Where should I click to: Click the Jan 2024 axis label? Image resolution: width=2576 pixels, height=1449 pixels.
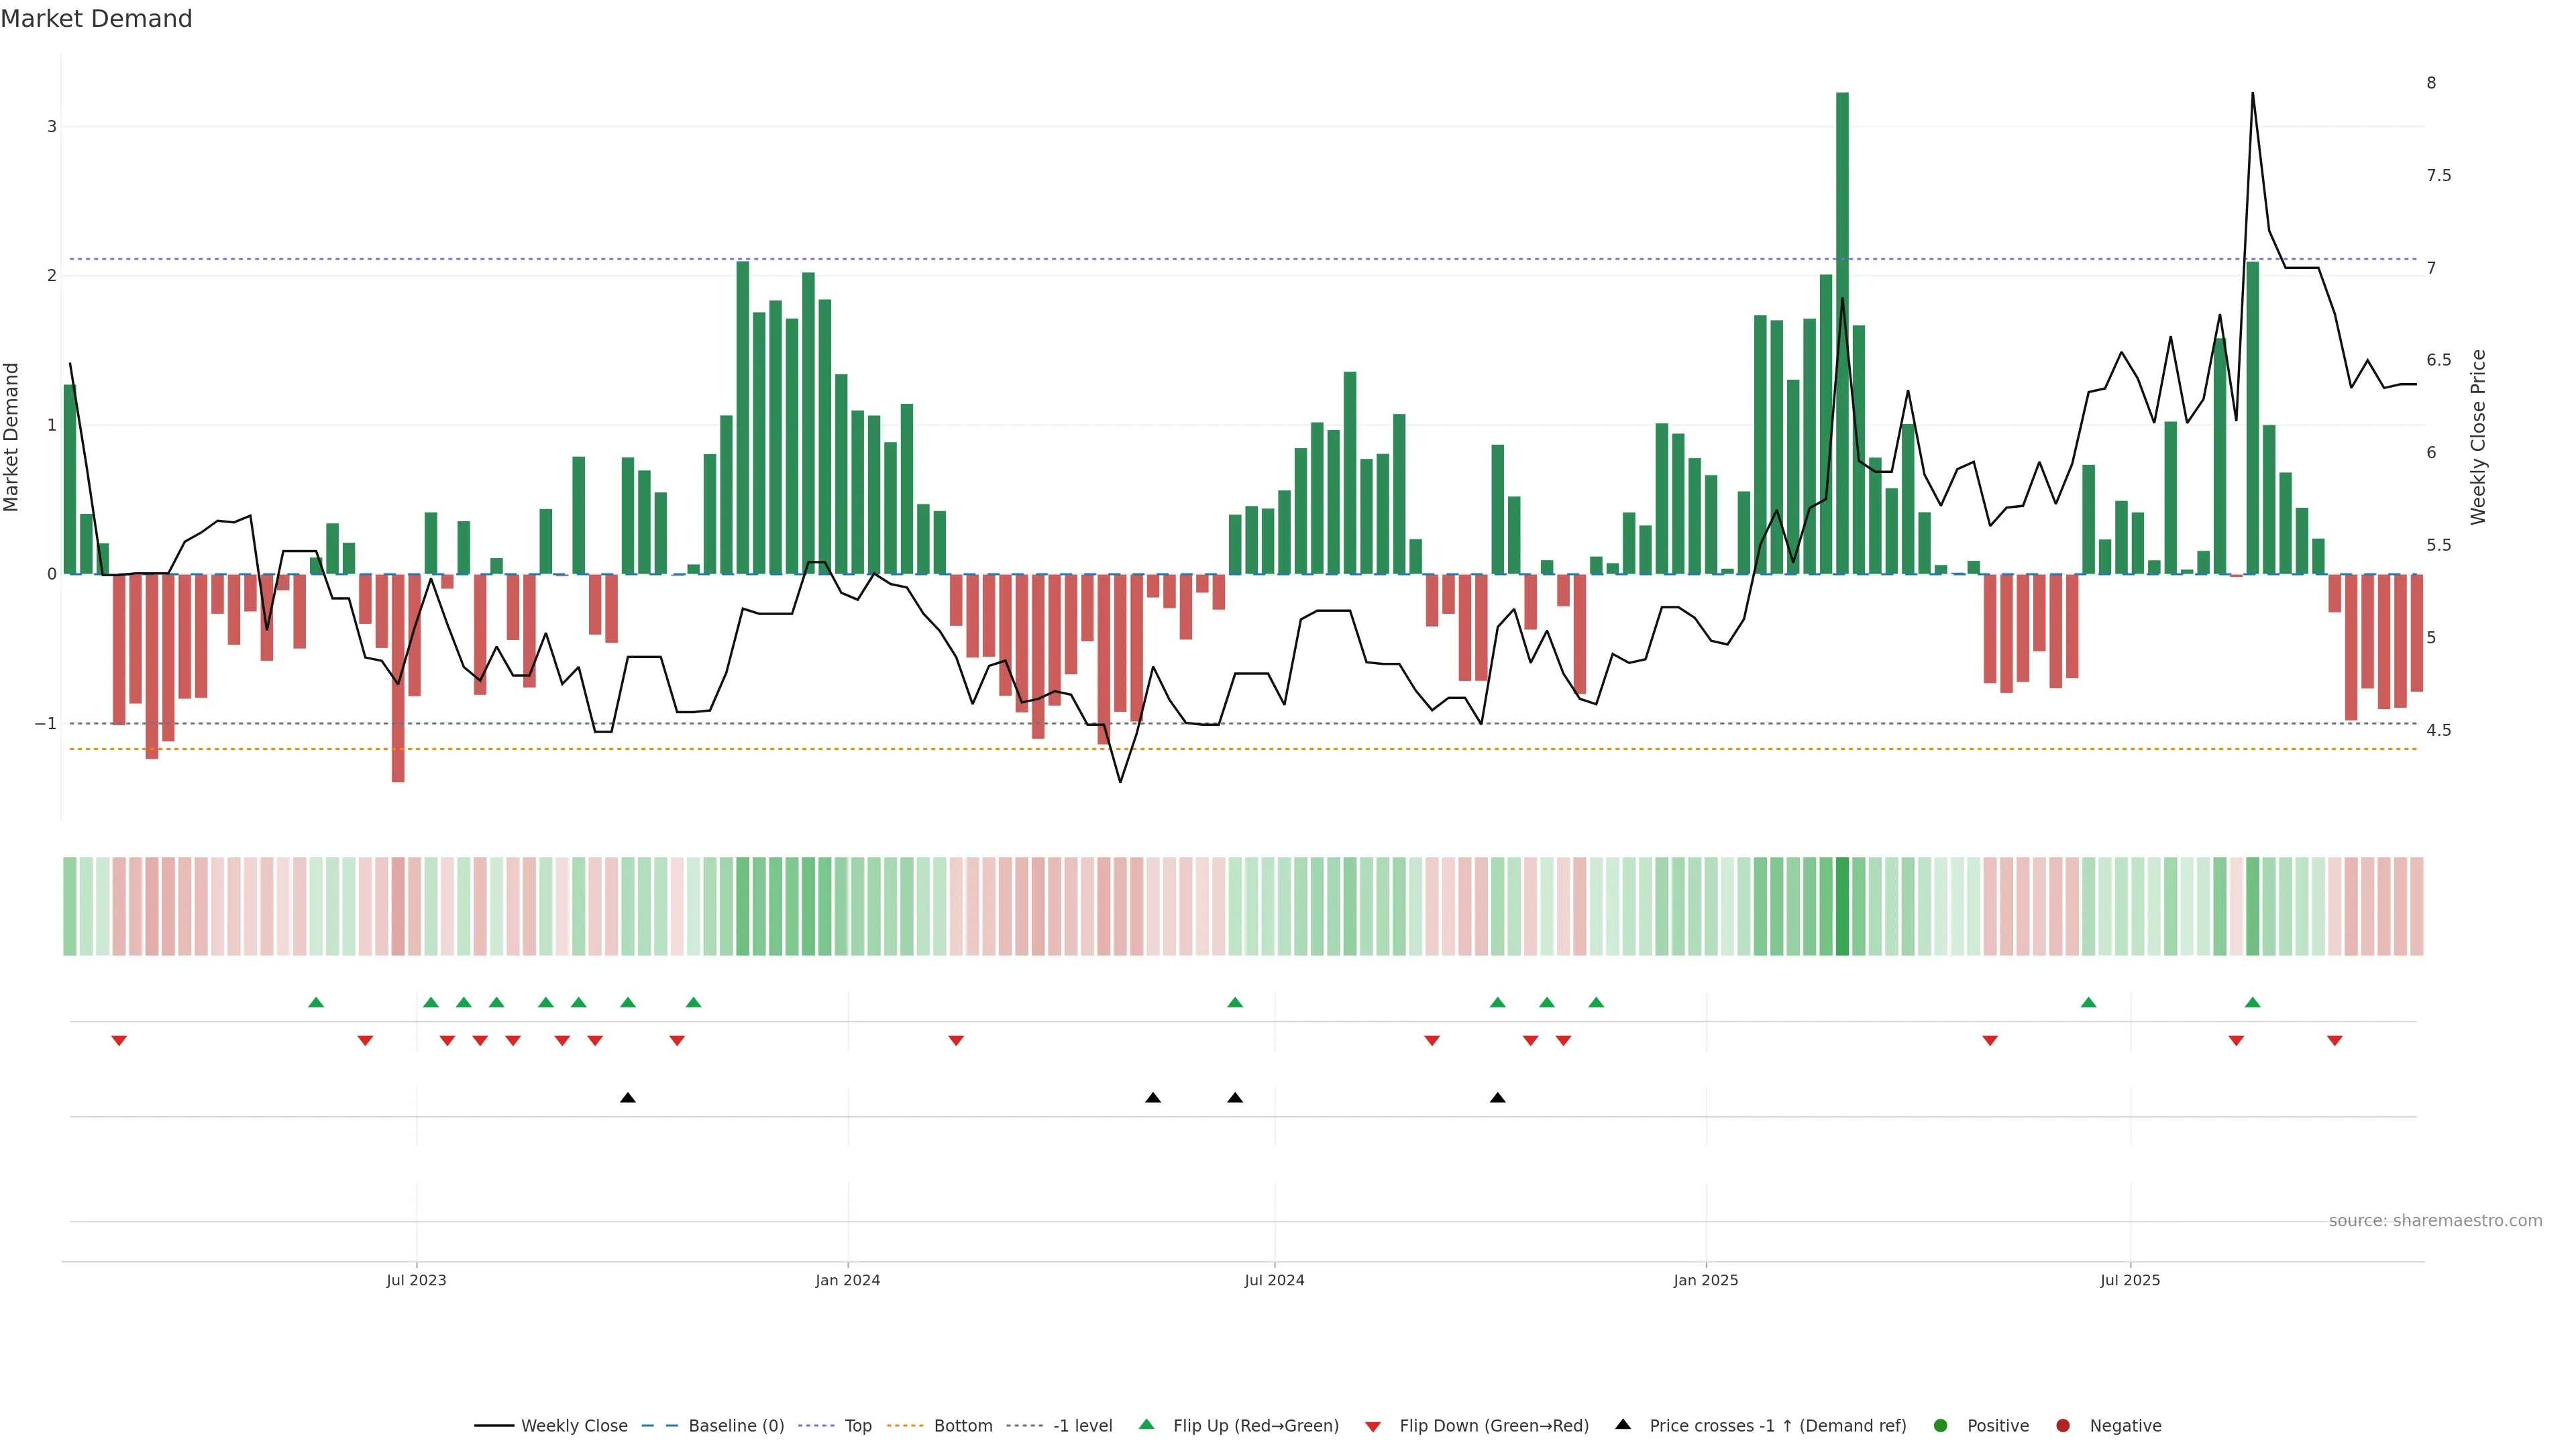[847, 1280]
